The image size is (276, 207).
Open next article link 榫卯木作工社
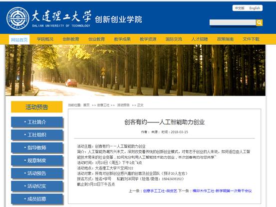point(222,191)
